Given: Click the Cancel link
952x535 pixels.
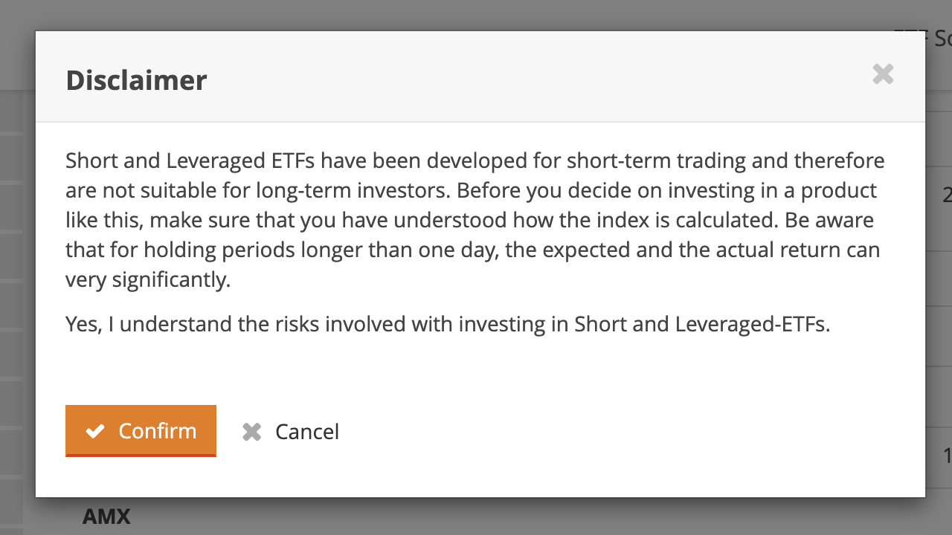Looking at the screenshot, I should [x=306, y=432].
